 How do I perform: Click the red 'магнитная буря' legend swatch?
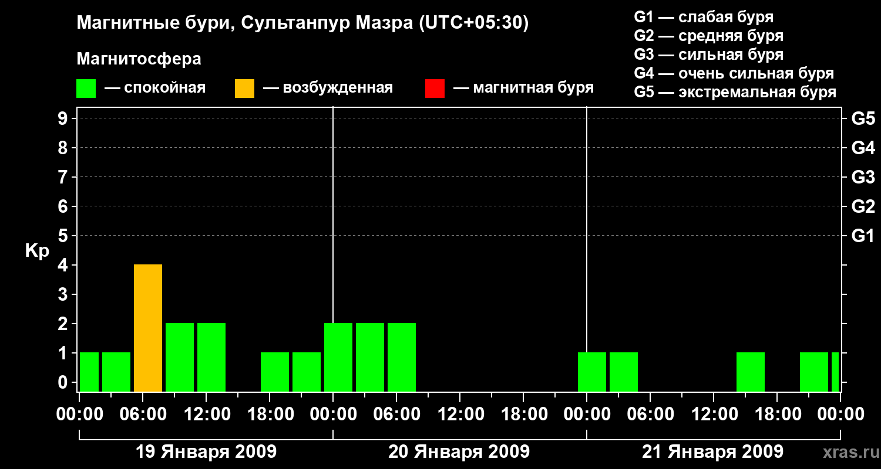(x=435, y=88)
